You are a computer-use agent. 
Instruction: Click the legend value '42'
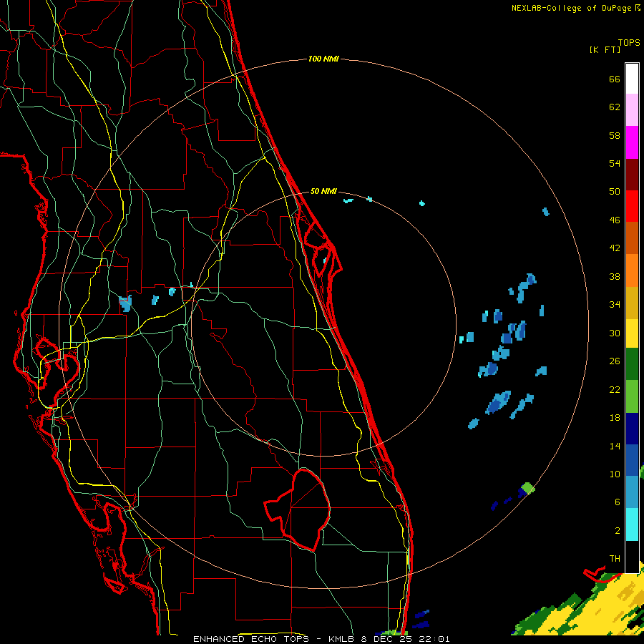(x=615, y=248)
